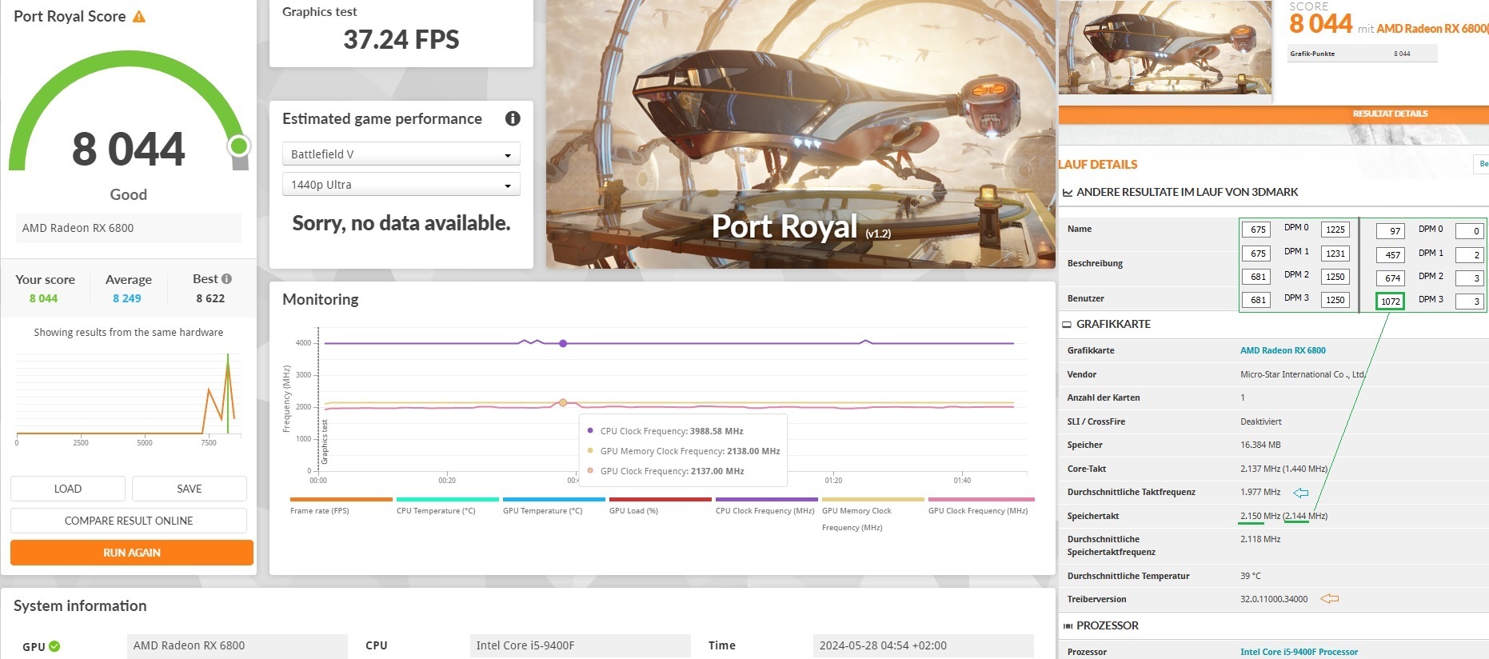The width and height of the screenshot is (1489, 659).
Task: Click the monitor icon beside GRAFIKKARTE heading
Action: point(1067,324)
